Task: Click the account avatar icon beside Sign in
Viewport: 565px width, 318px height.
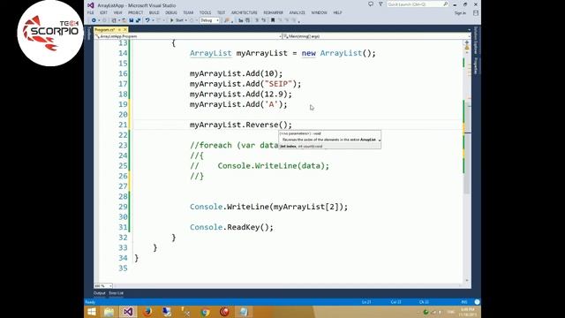Action: pyautogui.click(x=476, y=13)
